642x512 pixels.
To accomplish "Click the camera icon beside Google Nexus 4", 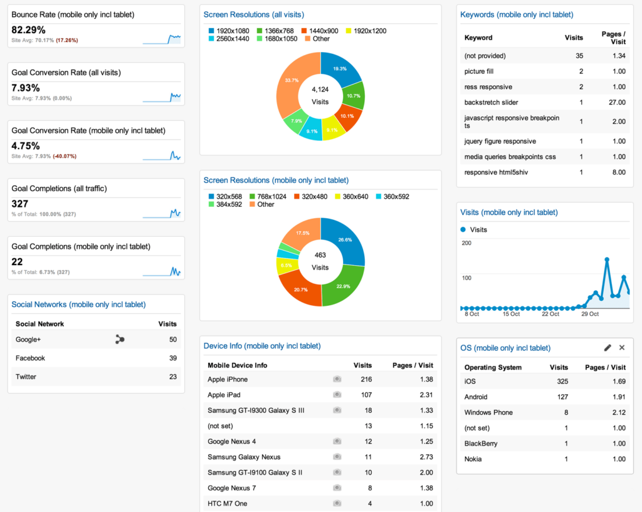I will 337,441.
